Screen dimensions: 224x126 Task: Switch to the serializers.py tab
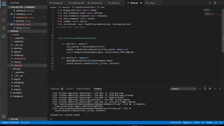click(x=96, y=3)
